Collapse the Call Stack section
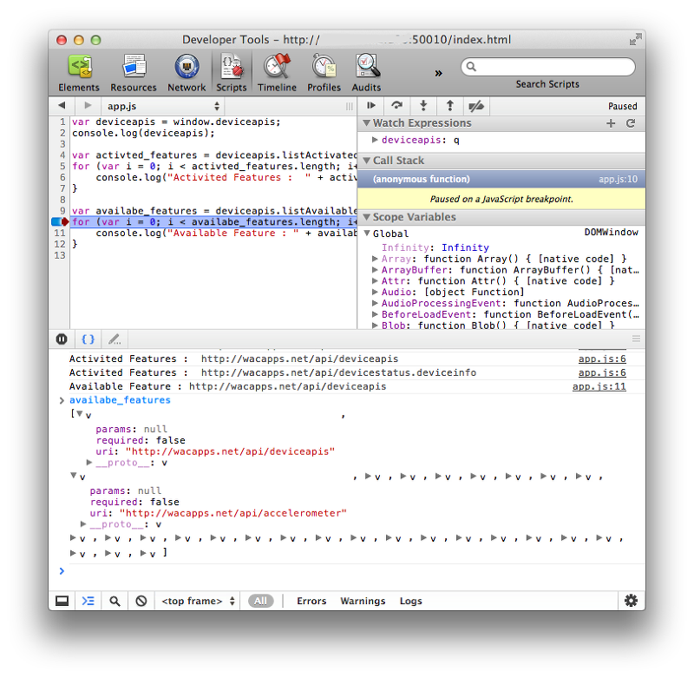Screen dimensions: 694x678 [366, 161]
